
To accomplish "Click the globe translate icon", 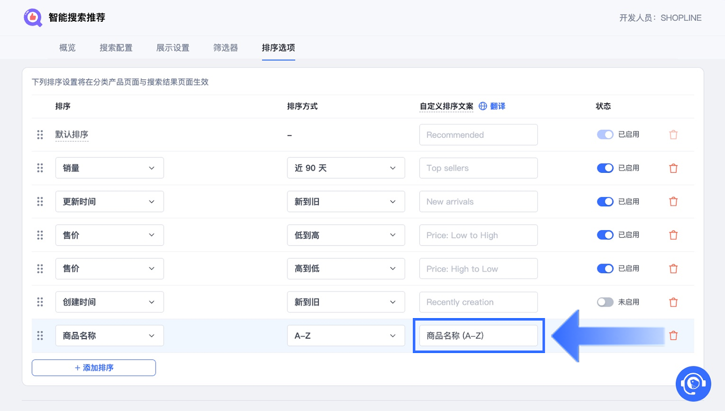I will click(483, 106).
